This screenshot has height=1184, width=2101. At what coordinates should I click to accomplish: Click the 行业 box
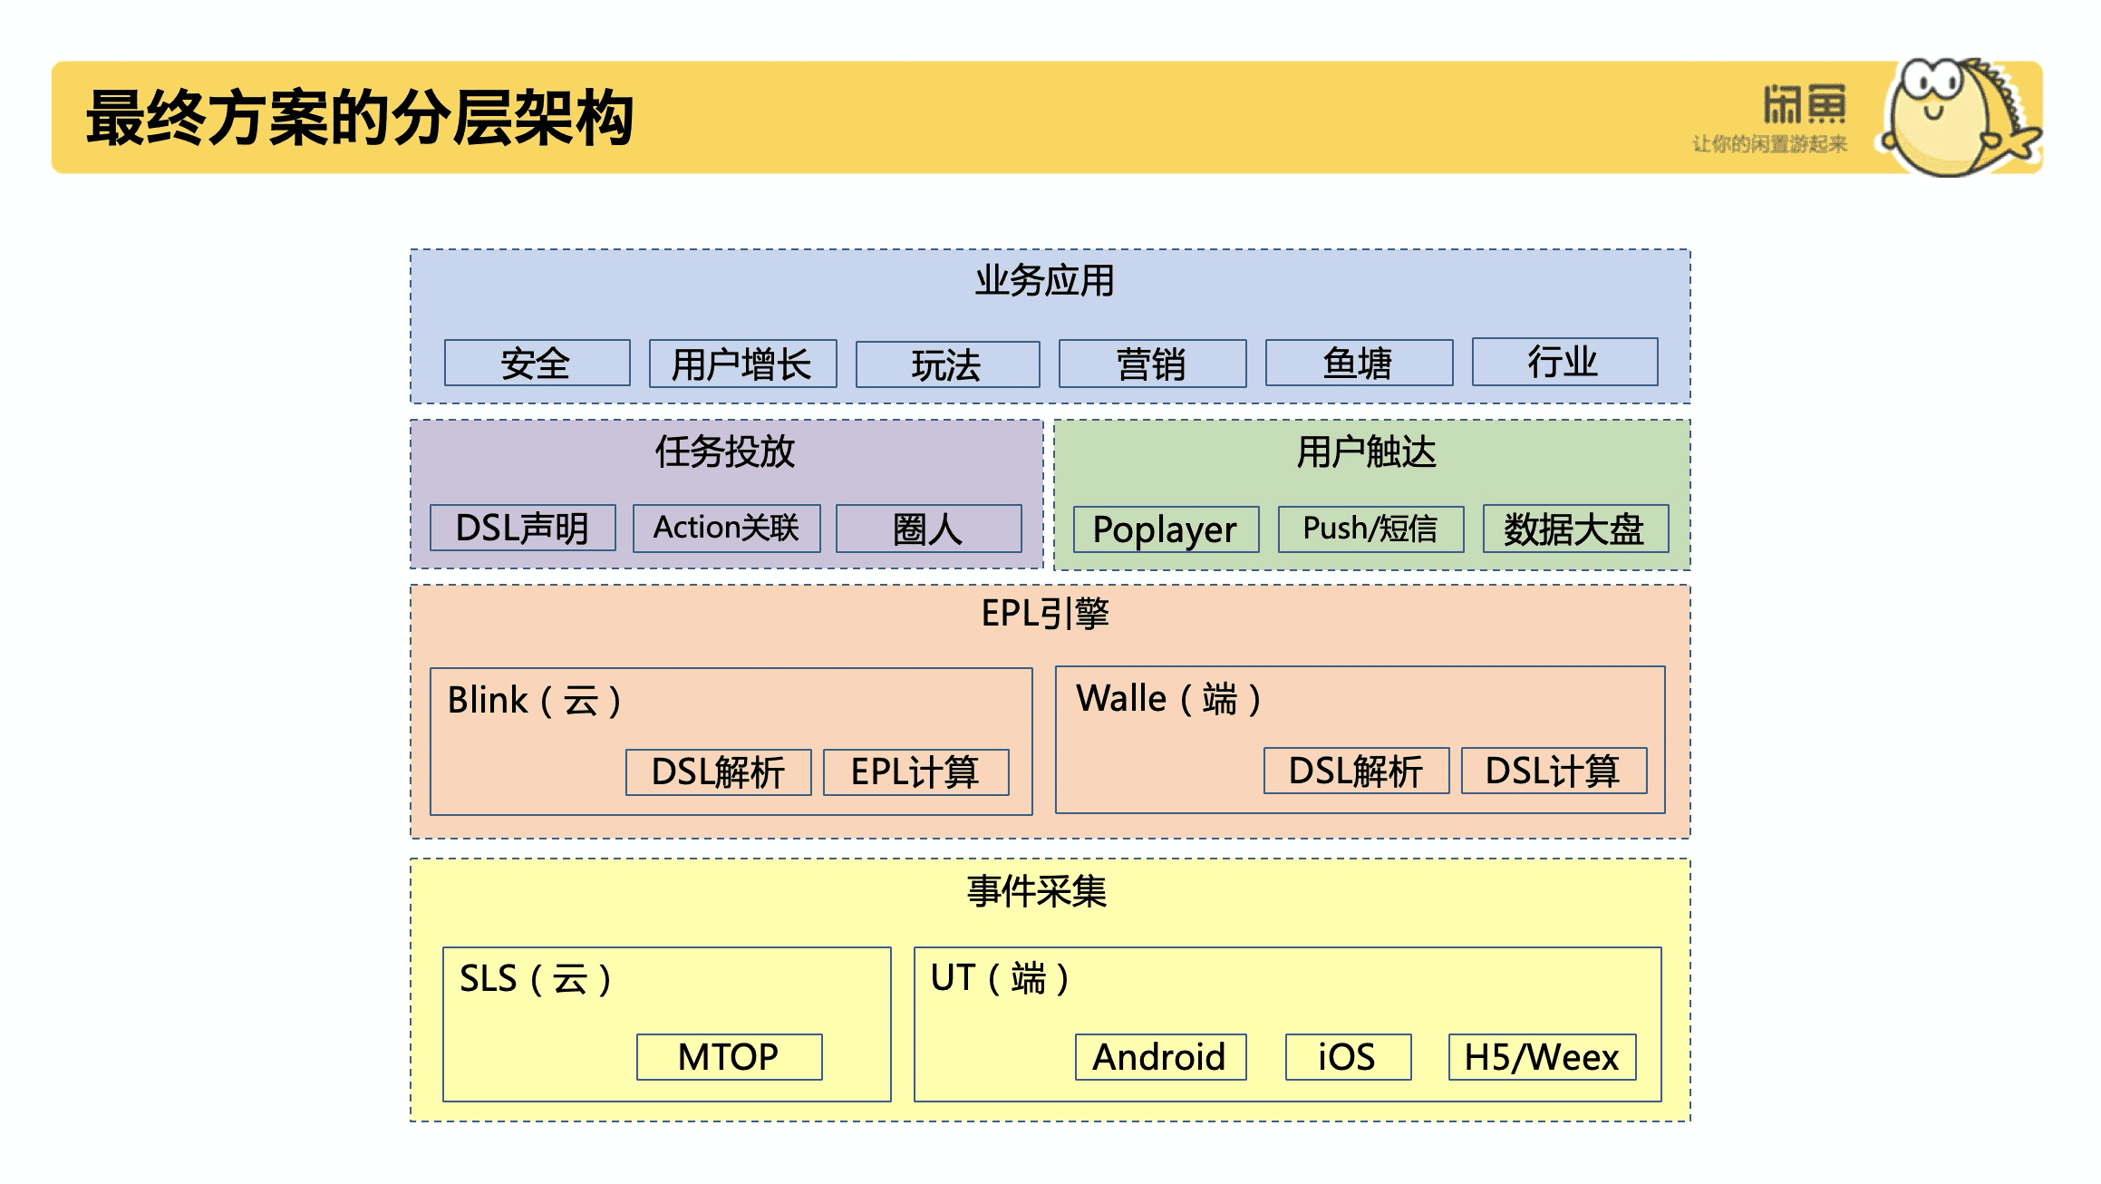click(x=1564, y=362)
